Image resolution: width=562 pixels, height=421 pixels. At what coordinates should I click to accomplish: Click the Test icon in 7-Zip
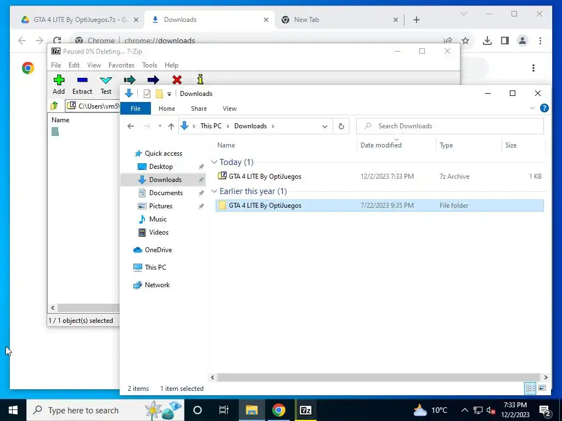click(x=106, y=80)
